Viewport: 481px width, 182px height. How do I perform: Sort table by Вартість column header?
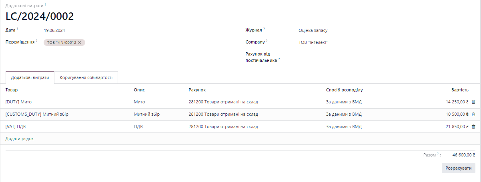pyautogui.click(x=460, y=90)
